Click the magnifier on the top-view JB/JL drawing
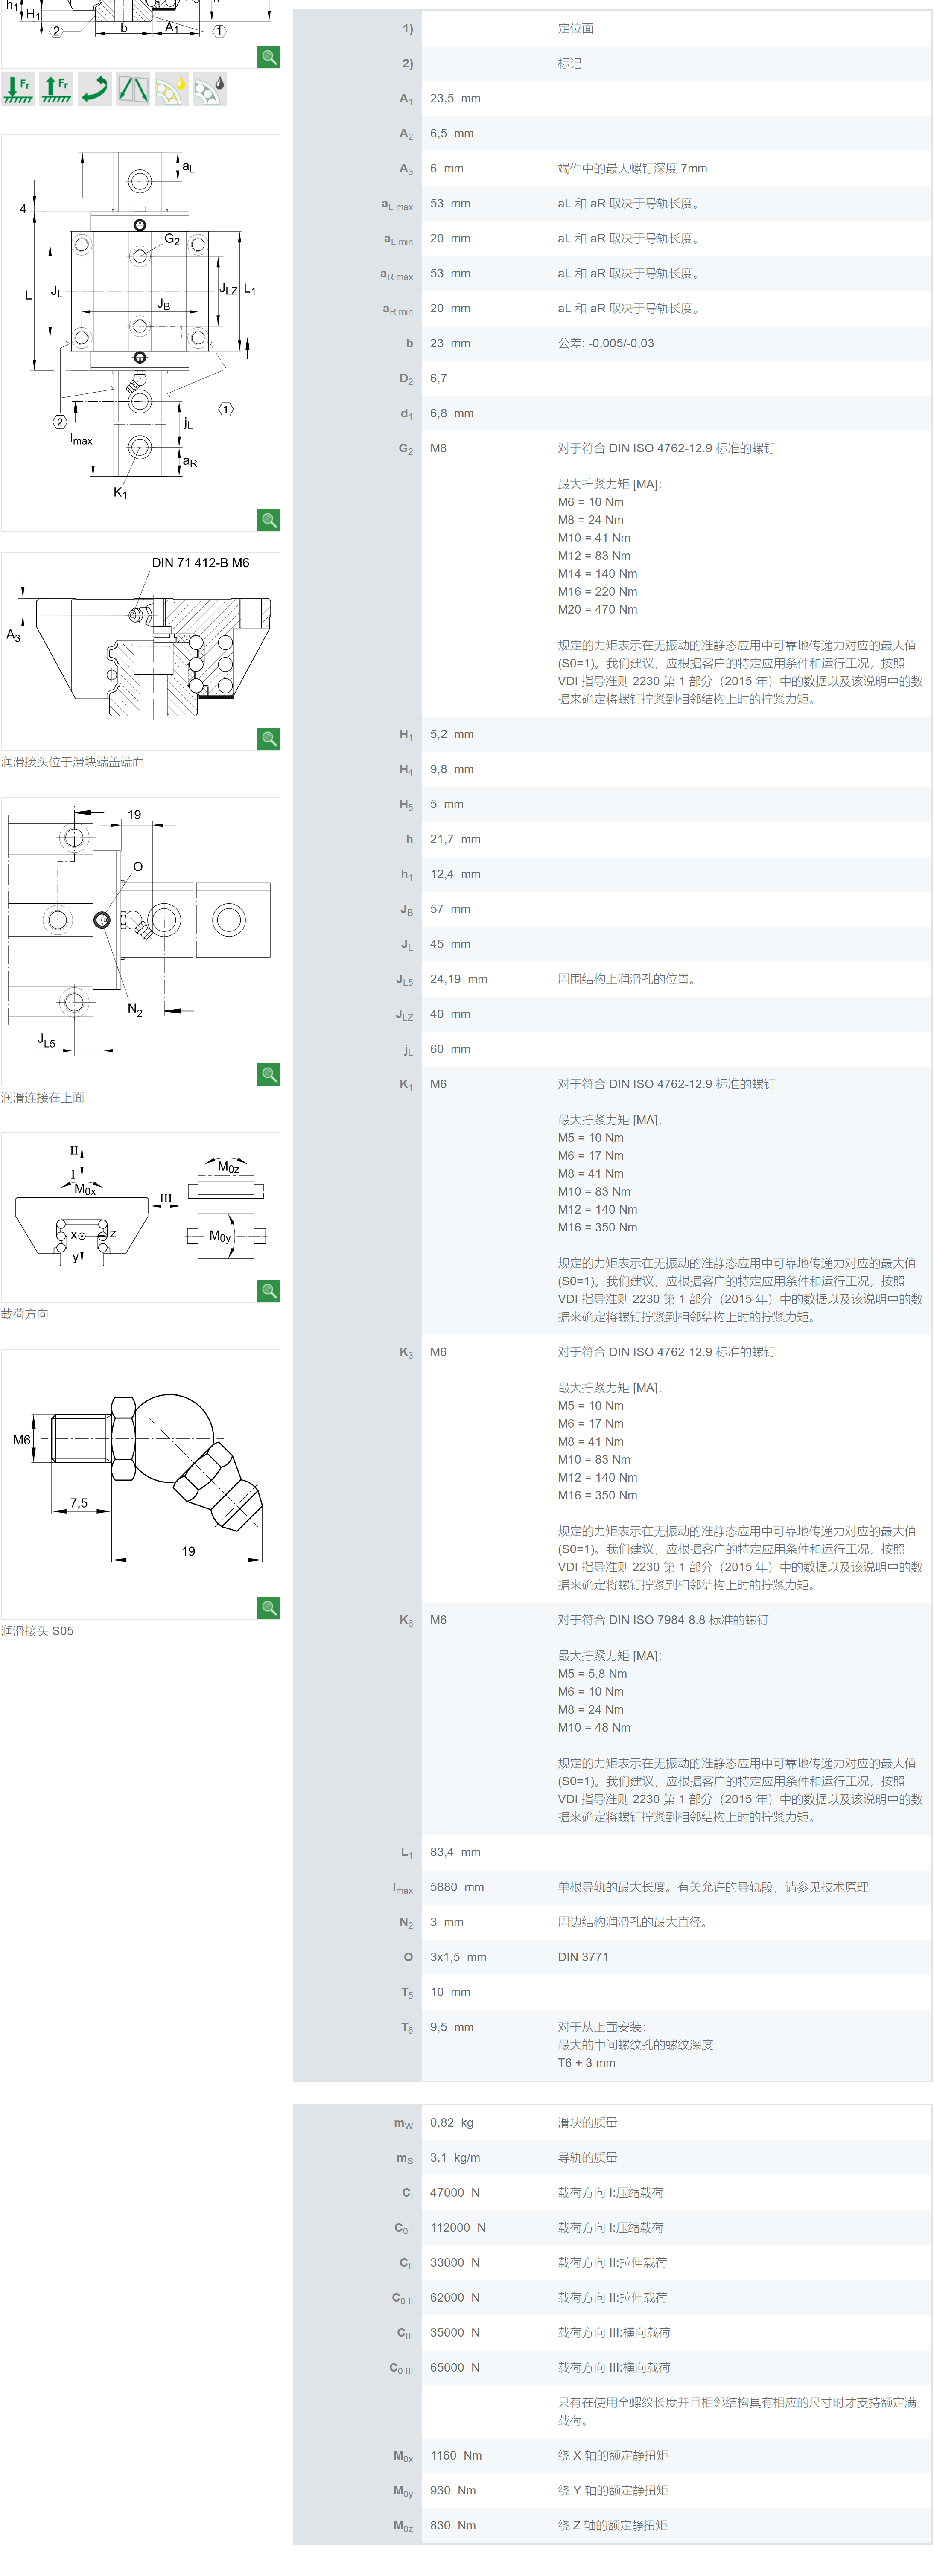This screenshot has width=934, height=2576. [x=268, y=520]
